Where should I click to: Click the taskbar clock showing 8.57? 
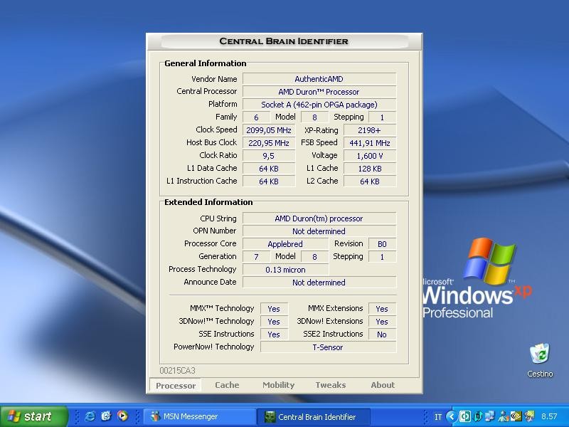point(549,416)
